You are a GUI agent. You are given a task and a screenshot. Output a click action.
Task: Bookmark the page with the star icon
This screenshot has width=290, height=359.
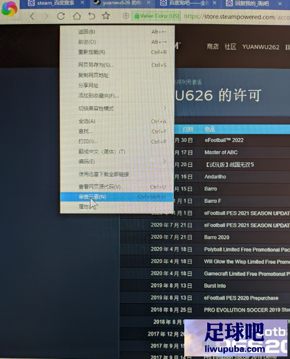tap(106, 16)
